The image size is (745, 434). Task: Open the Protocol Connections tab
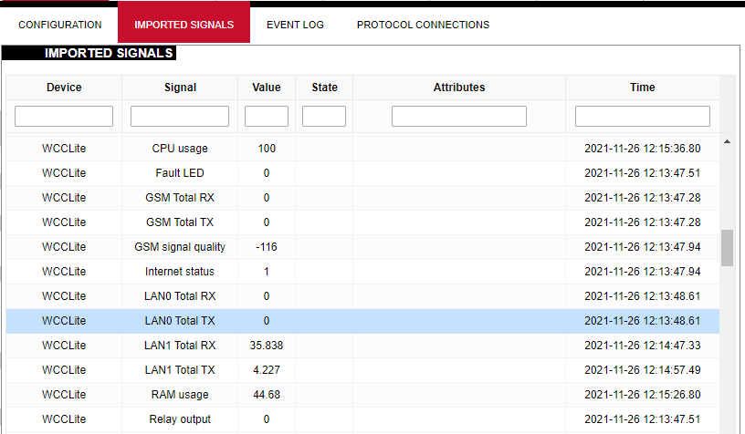coord(423,25)
